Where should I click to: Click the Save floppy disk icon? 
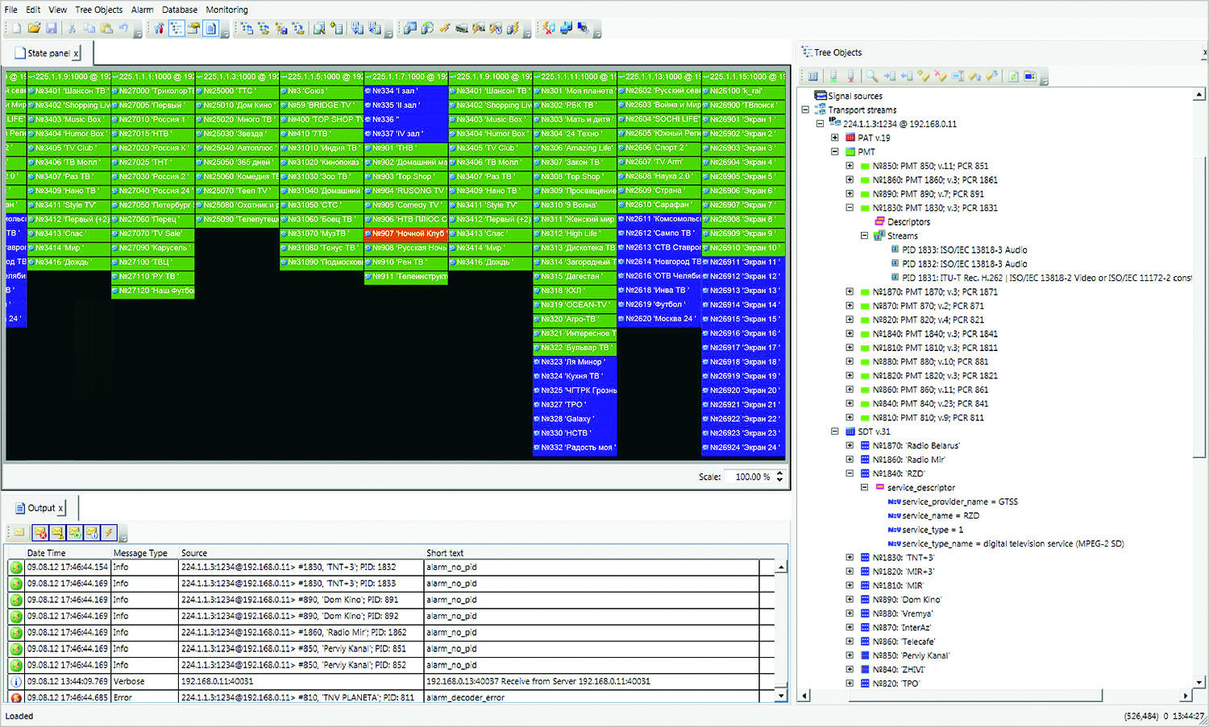click(x=51, y=28)
